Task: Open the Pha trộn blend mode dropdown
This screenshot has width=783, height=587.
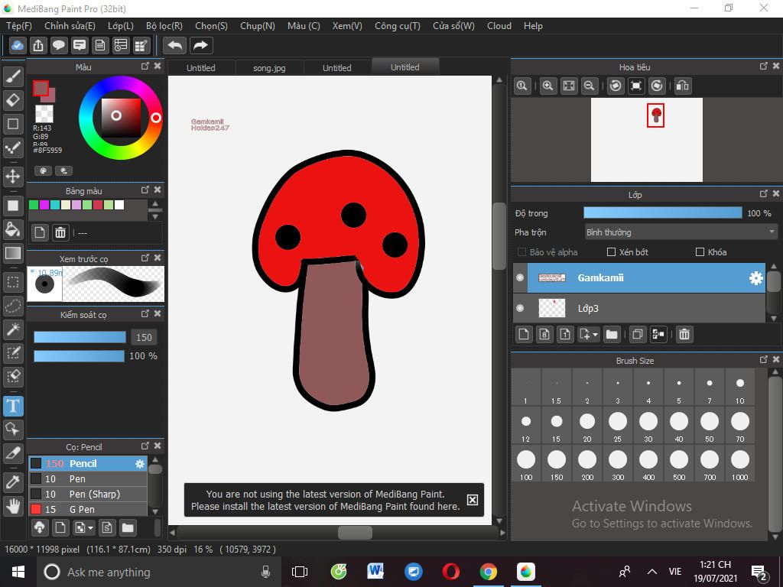Action: 680,232
